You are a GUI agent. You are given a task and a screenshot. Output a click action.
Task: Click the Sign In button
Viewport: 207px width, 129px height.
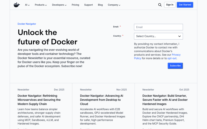click(x=170, y=5)
